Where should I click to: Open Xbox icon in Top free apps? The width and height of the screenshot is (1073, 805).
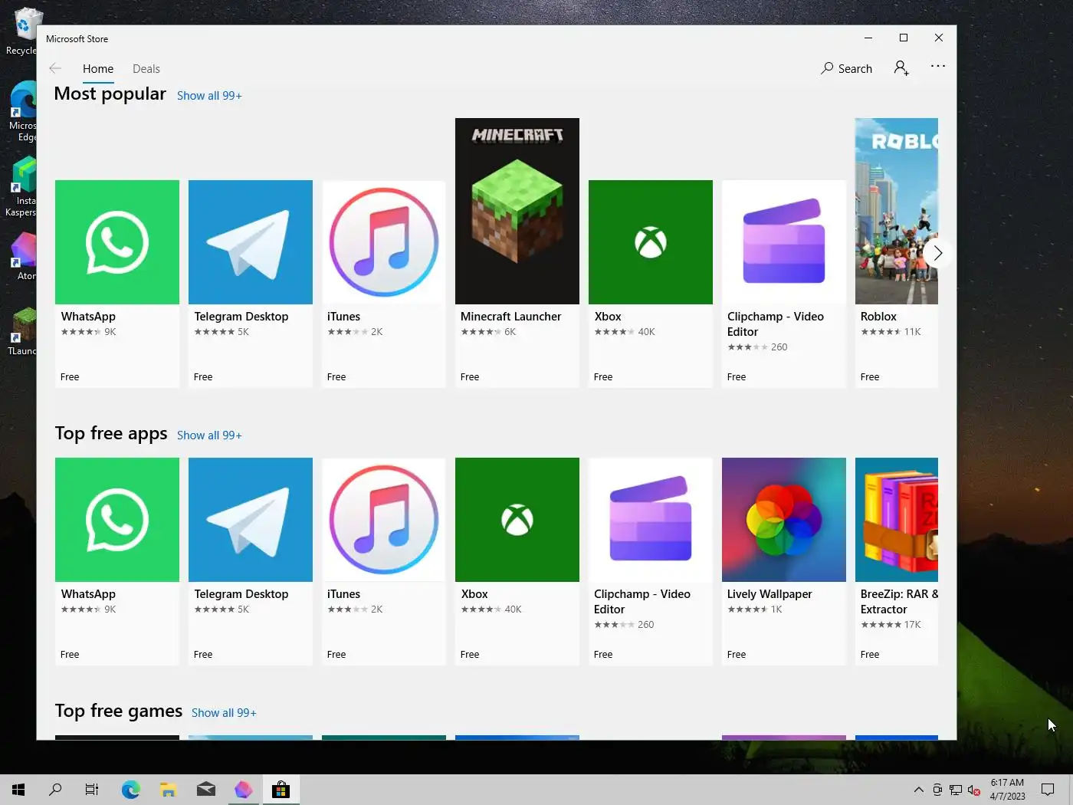tap(517, 520)
